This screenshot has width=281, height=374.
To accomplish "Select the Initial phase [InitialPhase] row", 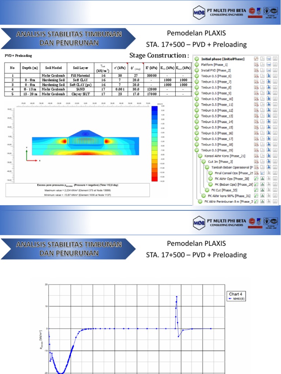I will click(x=223, y=59).
